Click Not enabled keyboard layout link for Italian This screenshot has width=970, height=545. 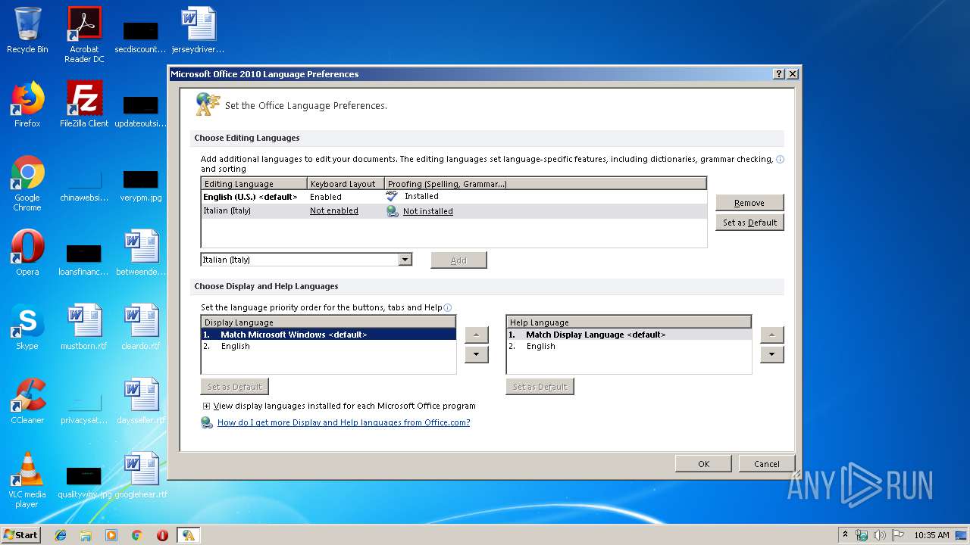point(333,211)
